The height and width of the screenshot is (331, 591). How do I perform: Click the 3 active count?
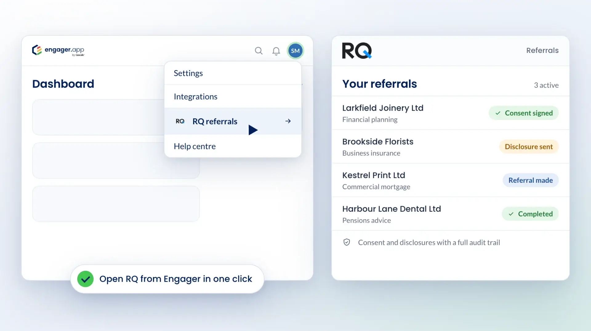(546, 85)
